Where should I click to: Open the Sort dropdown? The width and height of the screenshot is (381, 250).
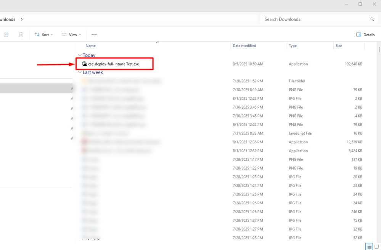coord(43,35)
